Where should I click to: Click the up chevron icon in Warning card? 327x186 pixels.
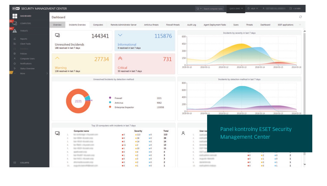click(x=57, y=58)
